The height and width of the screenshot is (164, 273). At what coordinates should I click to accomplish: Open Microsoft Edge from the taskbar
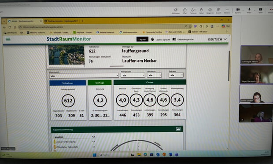(x=145, y=154)
